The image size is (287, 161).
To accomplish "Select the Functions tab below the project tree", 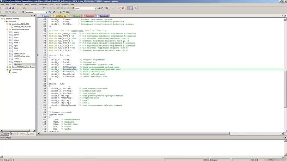I will pos(22,134).
